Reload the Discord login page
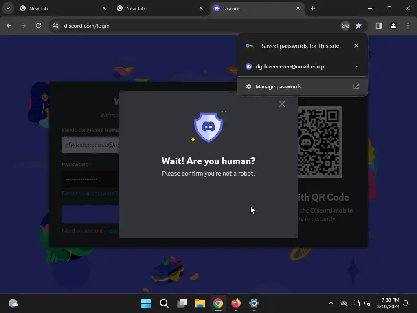The image size is (417, 313). [x=38, y=26]
